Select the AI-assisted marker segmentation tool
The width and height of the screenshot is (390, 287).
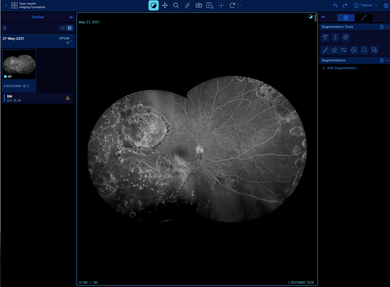tap(325, 37)
